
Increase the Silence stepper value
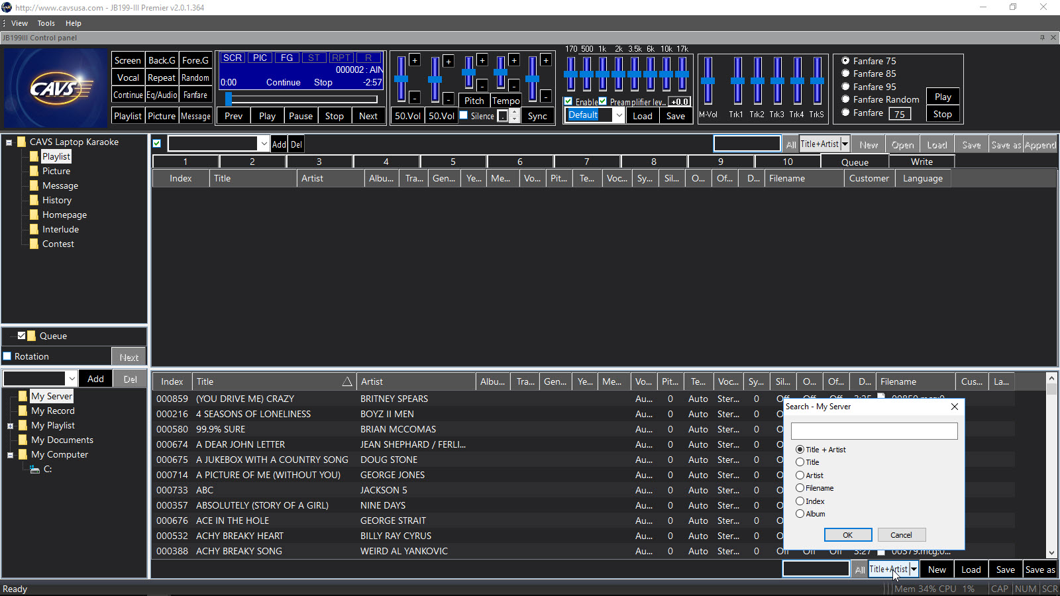(x=513, y=112)
